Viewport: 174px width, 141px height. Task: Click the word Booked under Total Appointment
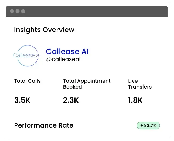click(72, 87)
